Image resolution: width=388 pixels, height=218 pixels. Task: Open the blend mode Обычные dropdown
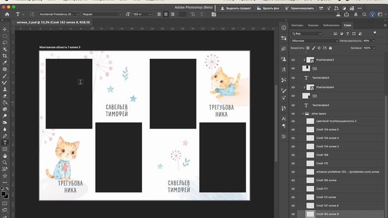(315, 41)
